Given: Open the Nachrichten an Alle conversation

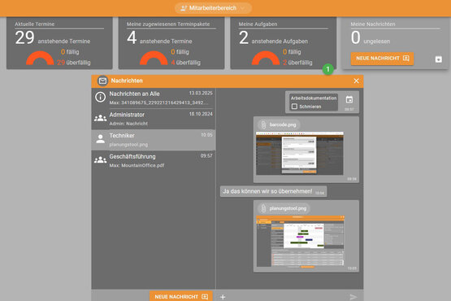Looking at the screenshot, I should [x=154, y=98].
